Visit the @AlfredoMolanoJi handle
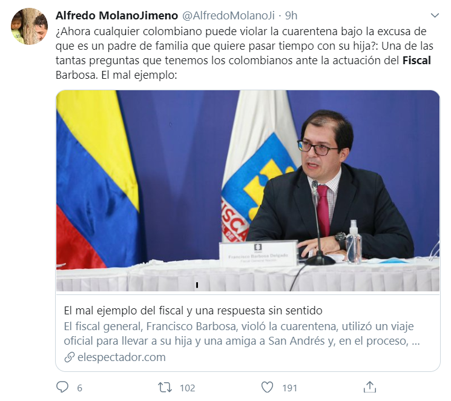This screenshot has width=451, height=401. 229,16
